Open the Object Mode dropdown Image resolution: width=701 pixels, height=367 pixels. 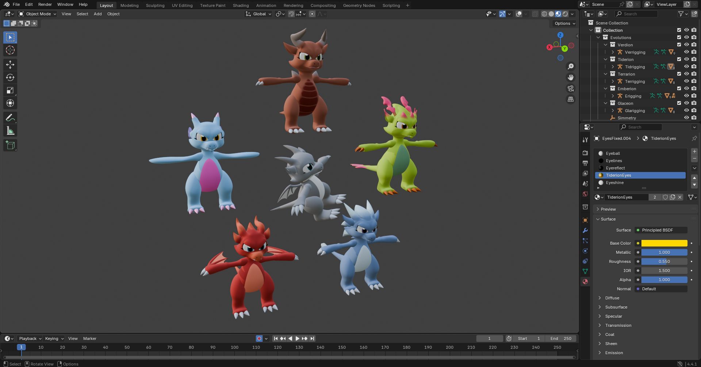(x=38, y=14)
